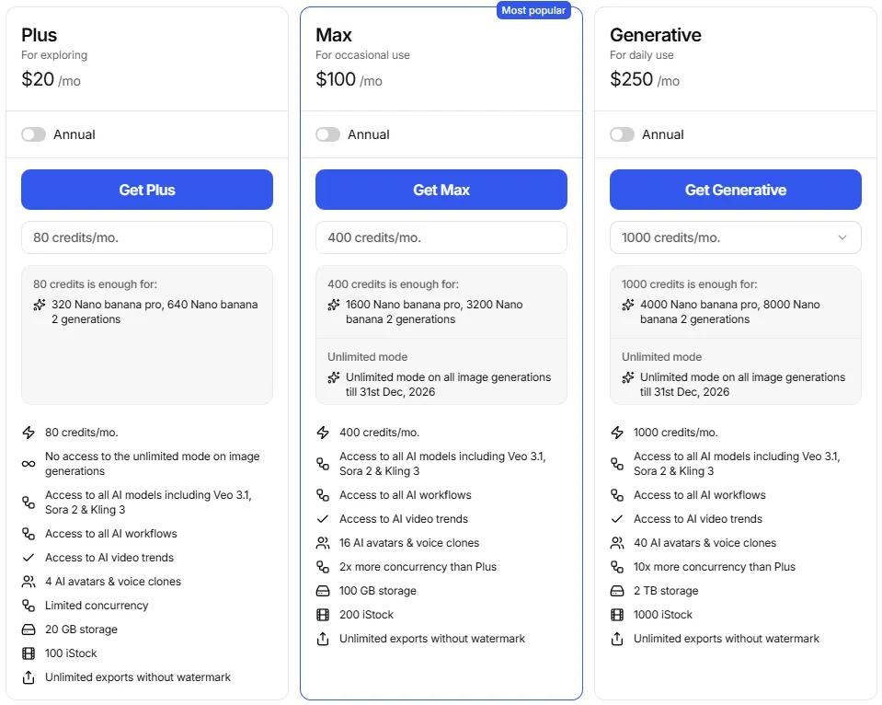Click the 400 credits/mo selector in Max plan
Screen dimensions: 882x705
click(x=441, y=237)
